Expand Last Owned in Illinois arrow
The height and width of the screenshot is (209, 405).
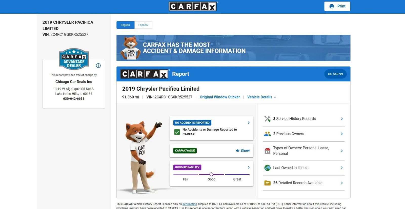pyautogui.click(x=342, y=168)
